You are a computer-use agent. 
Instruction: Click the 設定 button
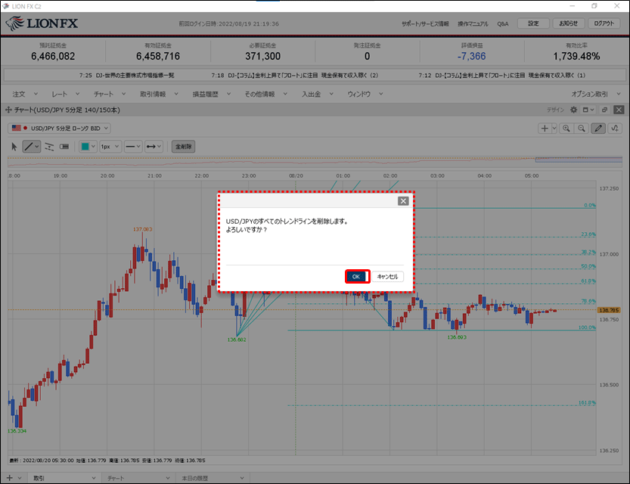(533, 23)
